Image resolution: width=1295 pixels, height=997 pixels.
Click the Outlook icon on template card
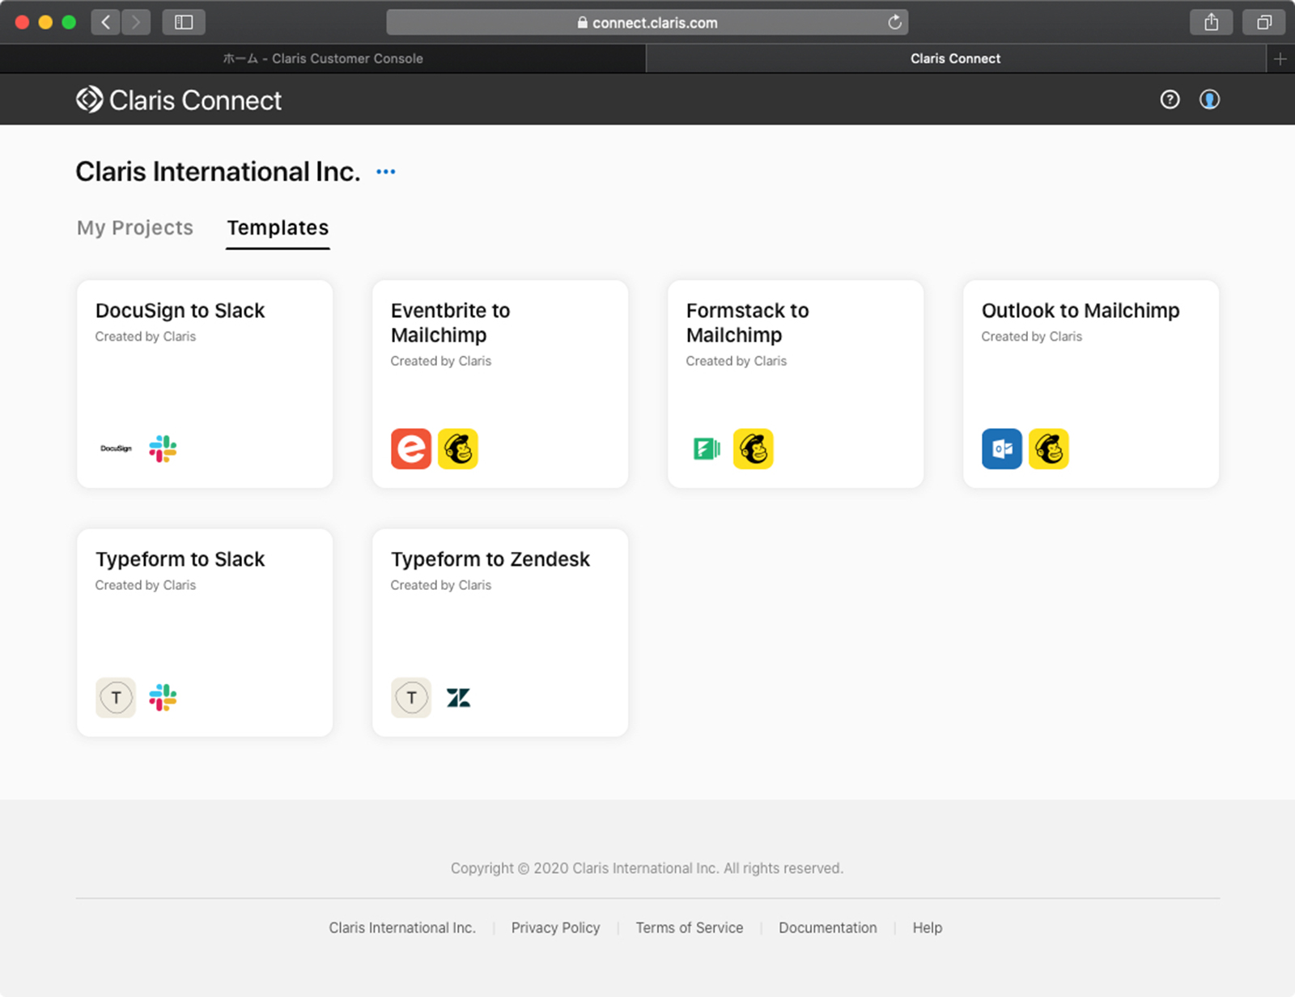[1002, 449]
